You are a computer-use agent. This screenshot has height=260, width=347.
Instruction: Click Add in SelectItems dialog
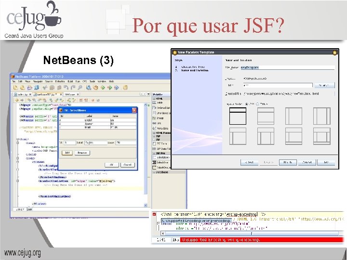coord(67,153)
